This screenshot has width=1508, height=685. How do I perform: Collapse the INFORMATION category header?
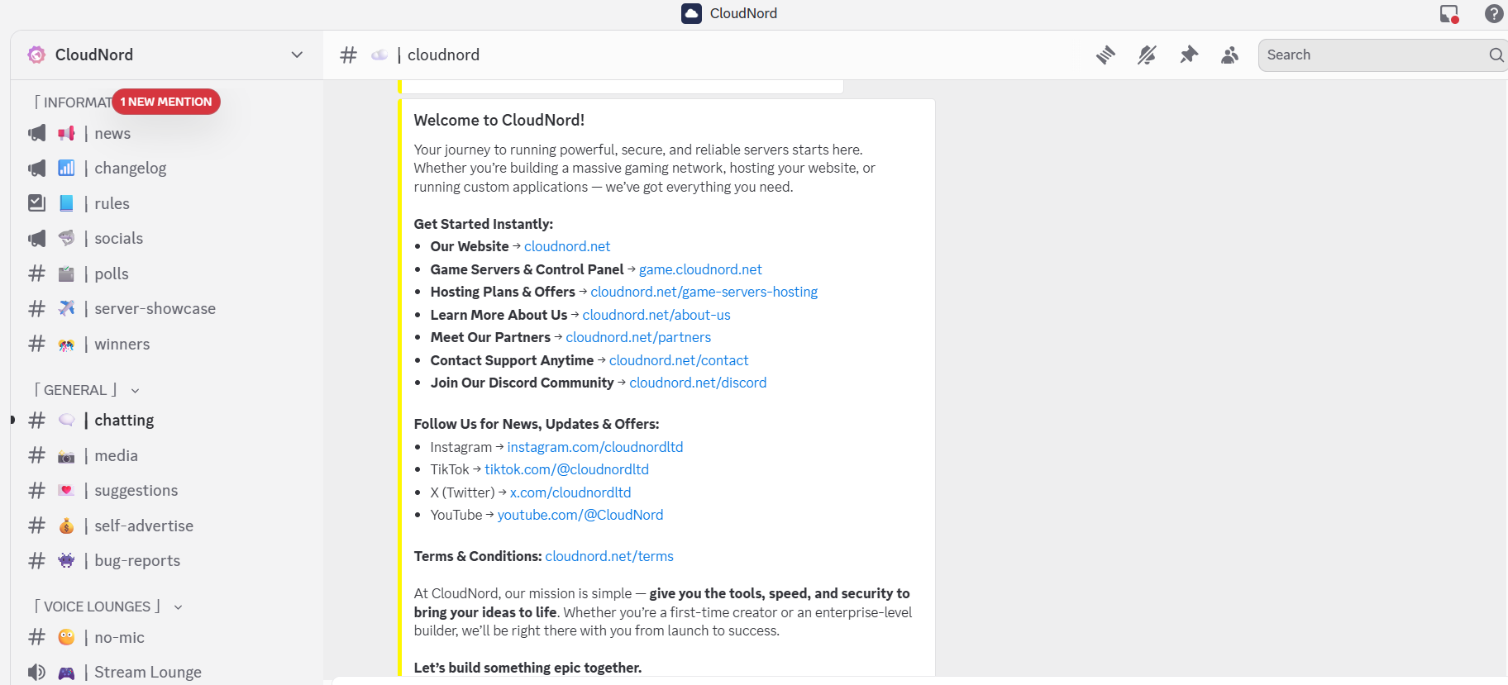click(73, 102)
